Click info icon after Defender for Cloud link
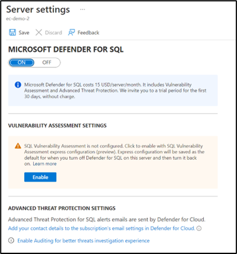237x254 pixels. (x=199, y=229)
